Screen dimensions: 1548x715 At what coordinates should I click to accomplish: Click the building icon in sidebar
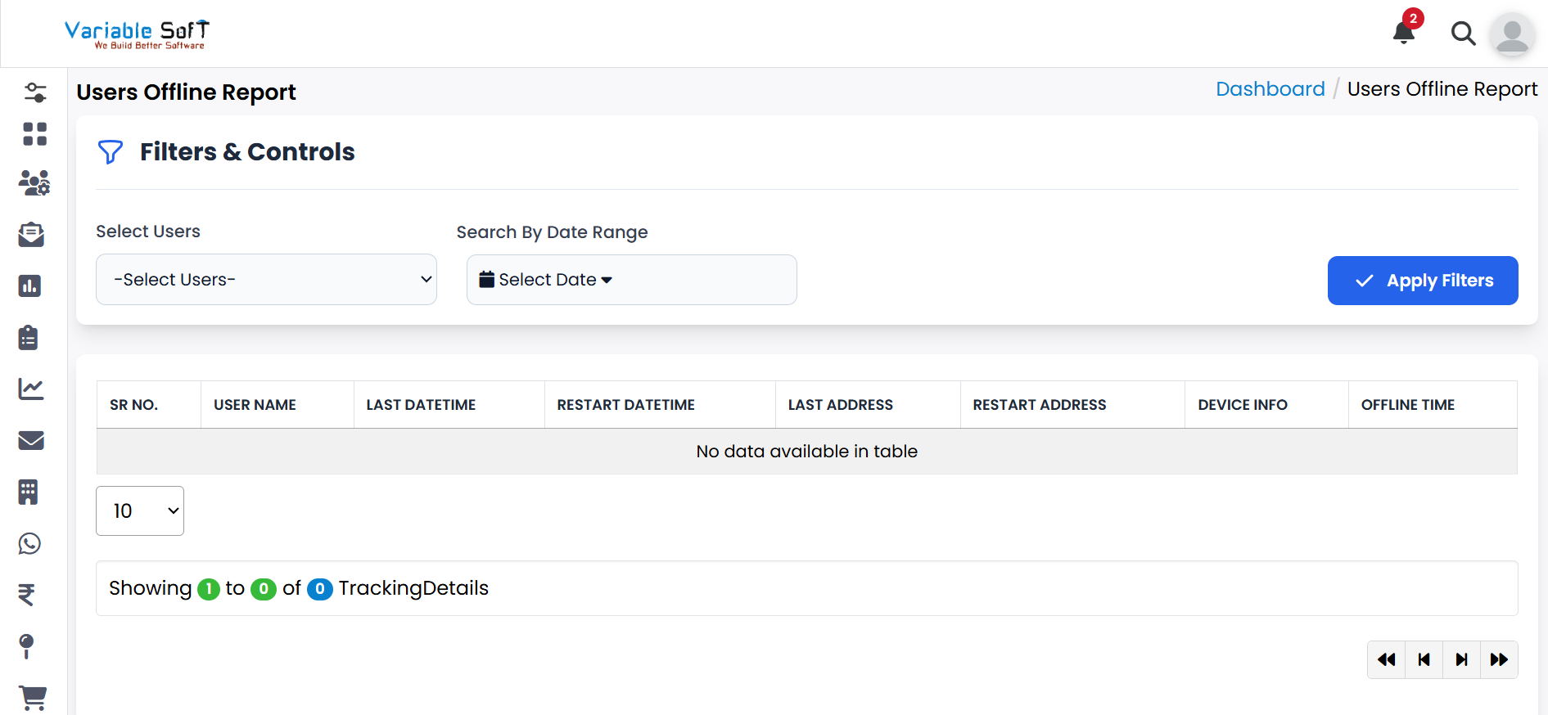29,492
